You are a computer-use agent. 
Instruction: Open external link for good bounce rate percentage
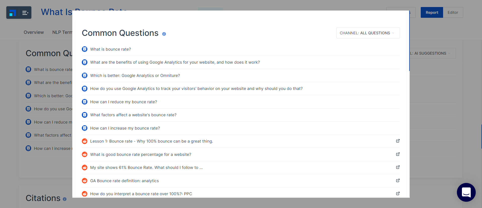[x=398, y=154]
